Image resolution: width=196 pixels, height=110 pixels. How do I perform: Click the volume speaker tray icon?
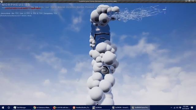(177, 108)
